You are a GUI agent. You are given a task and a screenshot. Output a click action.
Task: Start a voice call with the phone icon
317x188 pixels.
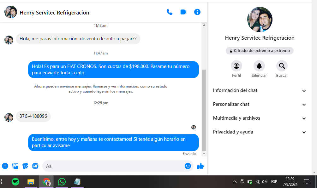[170, 12]
